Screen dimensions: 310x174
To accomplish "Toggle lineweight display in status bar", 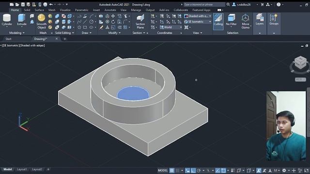I will tap(233, 171).
